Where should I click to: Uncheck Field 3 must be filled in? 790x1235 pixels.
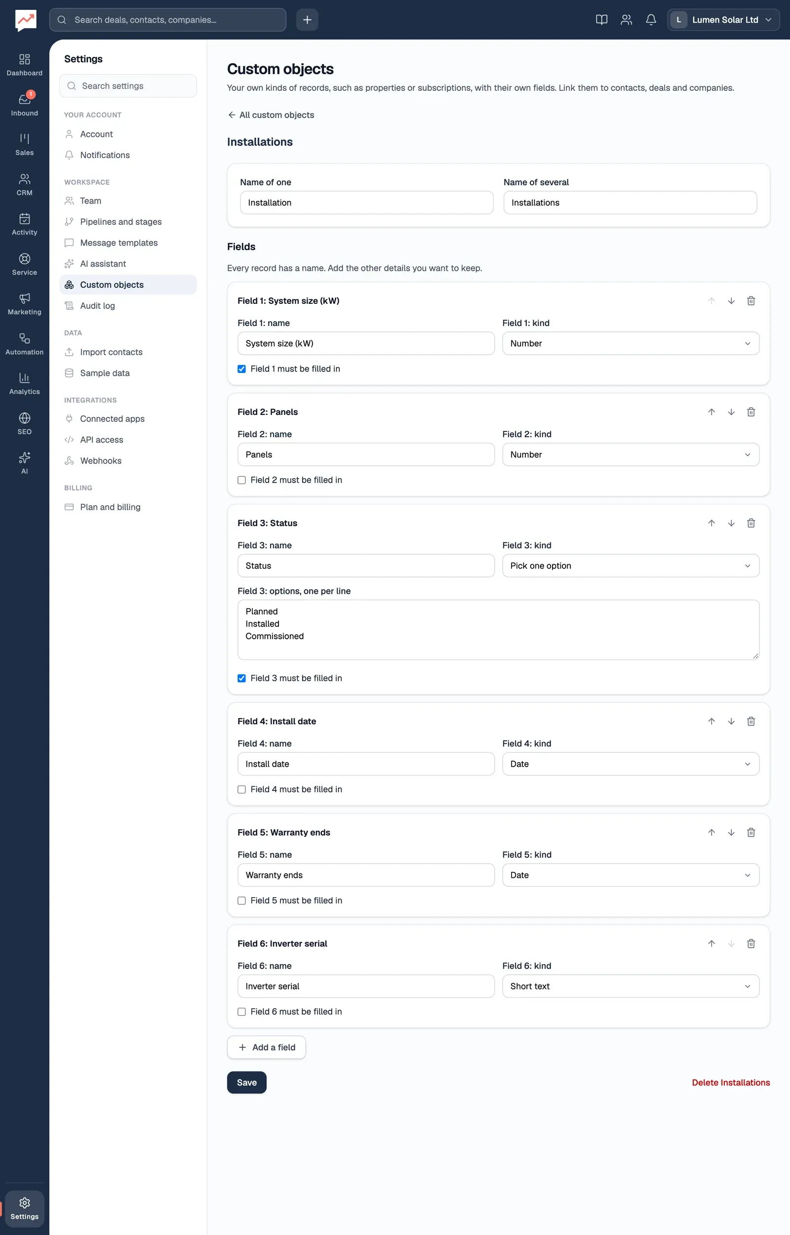(x=241, y=678)
